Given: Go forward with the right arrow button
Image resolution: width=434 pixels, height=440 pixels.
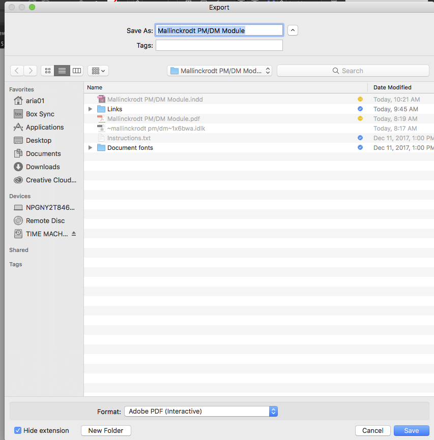Looking at the screenshot, I should pyautogui.click(x=31, y=71).
